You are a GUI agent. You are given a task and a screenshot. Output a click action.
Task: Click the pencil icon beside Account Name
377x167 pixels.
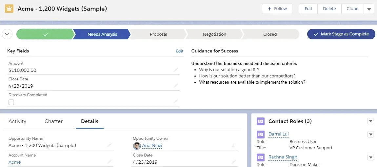coord(109,162)
